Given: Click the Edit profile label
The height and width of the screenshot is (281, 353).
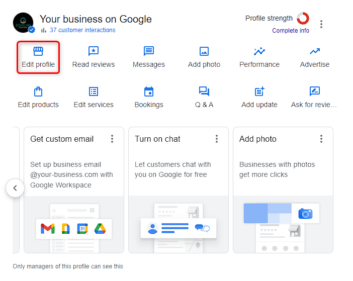Looking at the screenshot, I should tap(38, 64).
